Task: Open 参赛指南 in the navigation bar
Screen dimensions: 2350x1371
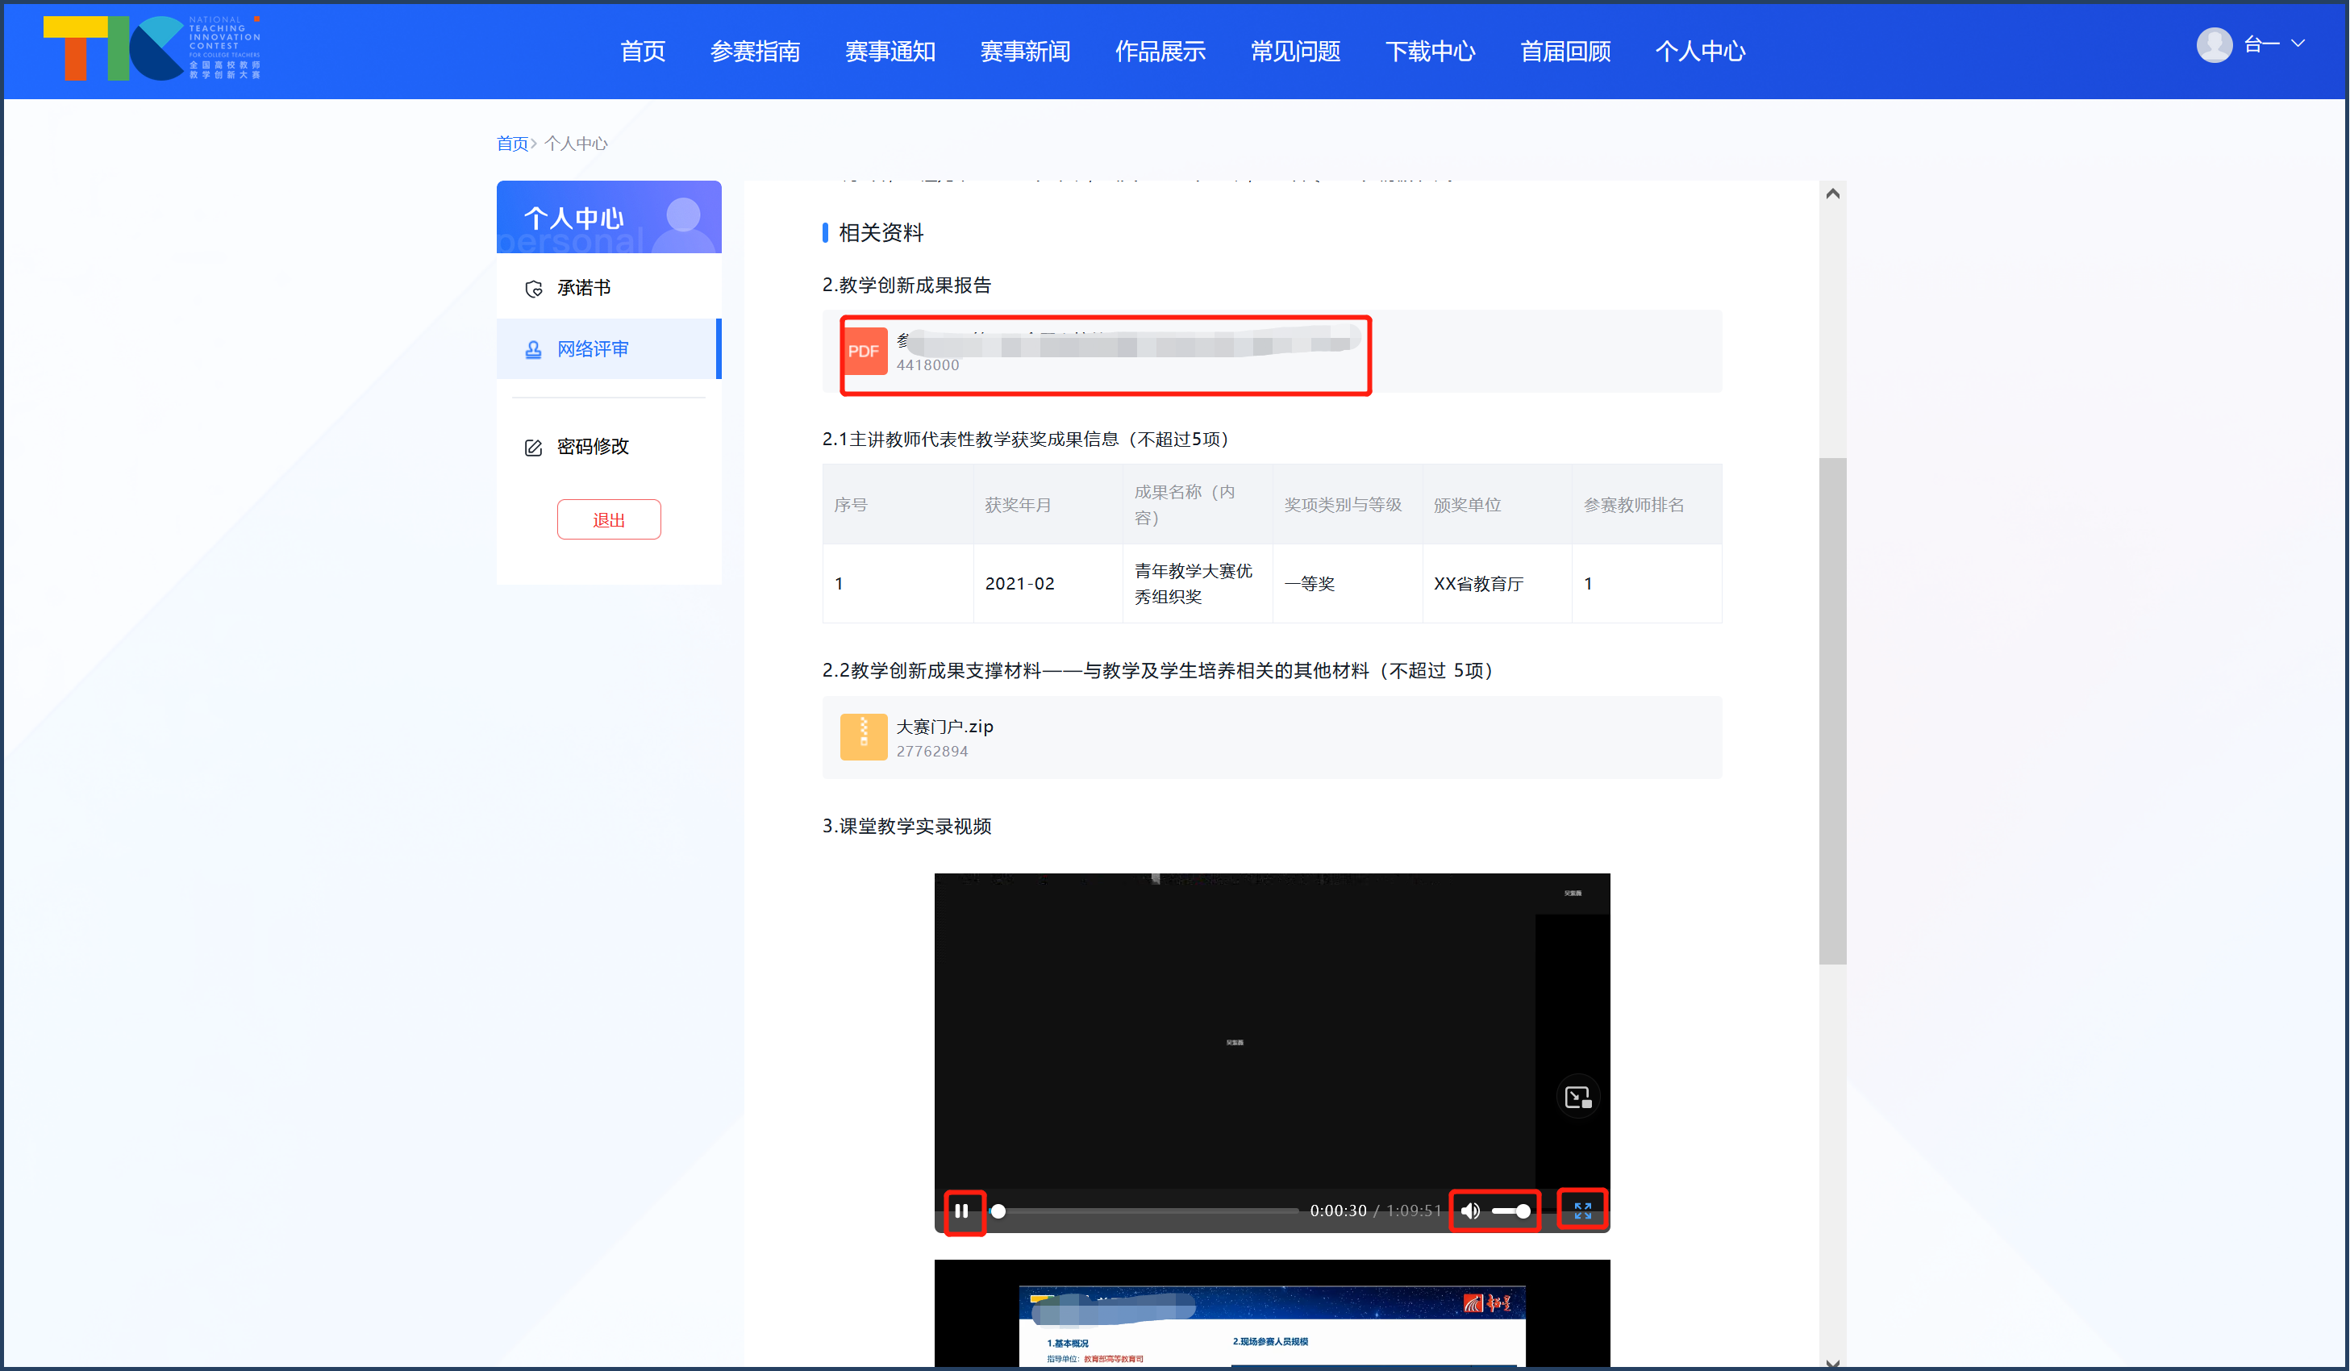Action: click(x=754, y=52)
